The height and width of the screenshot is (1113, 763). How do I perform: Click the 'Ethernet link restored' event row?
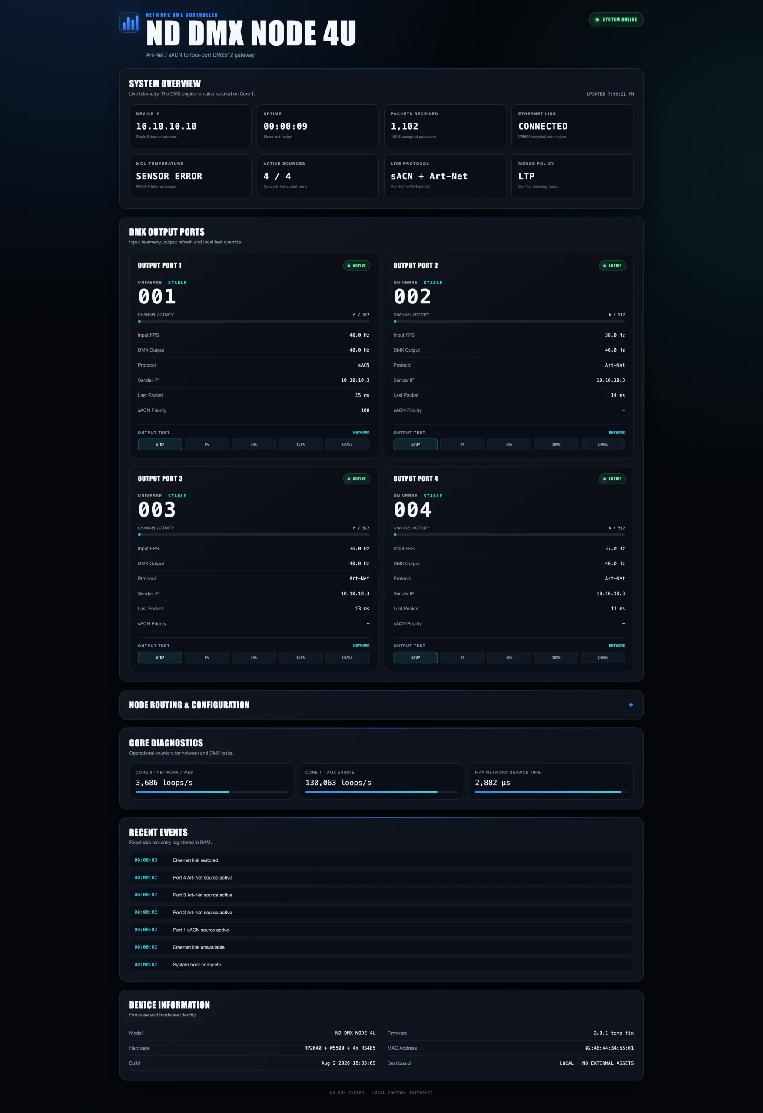pyautogui.click(x=381, y=860)
